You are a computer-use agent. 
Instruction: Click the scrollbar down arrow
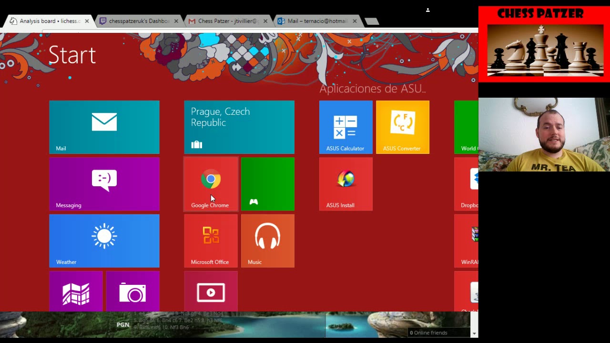[474, 333]
